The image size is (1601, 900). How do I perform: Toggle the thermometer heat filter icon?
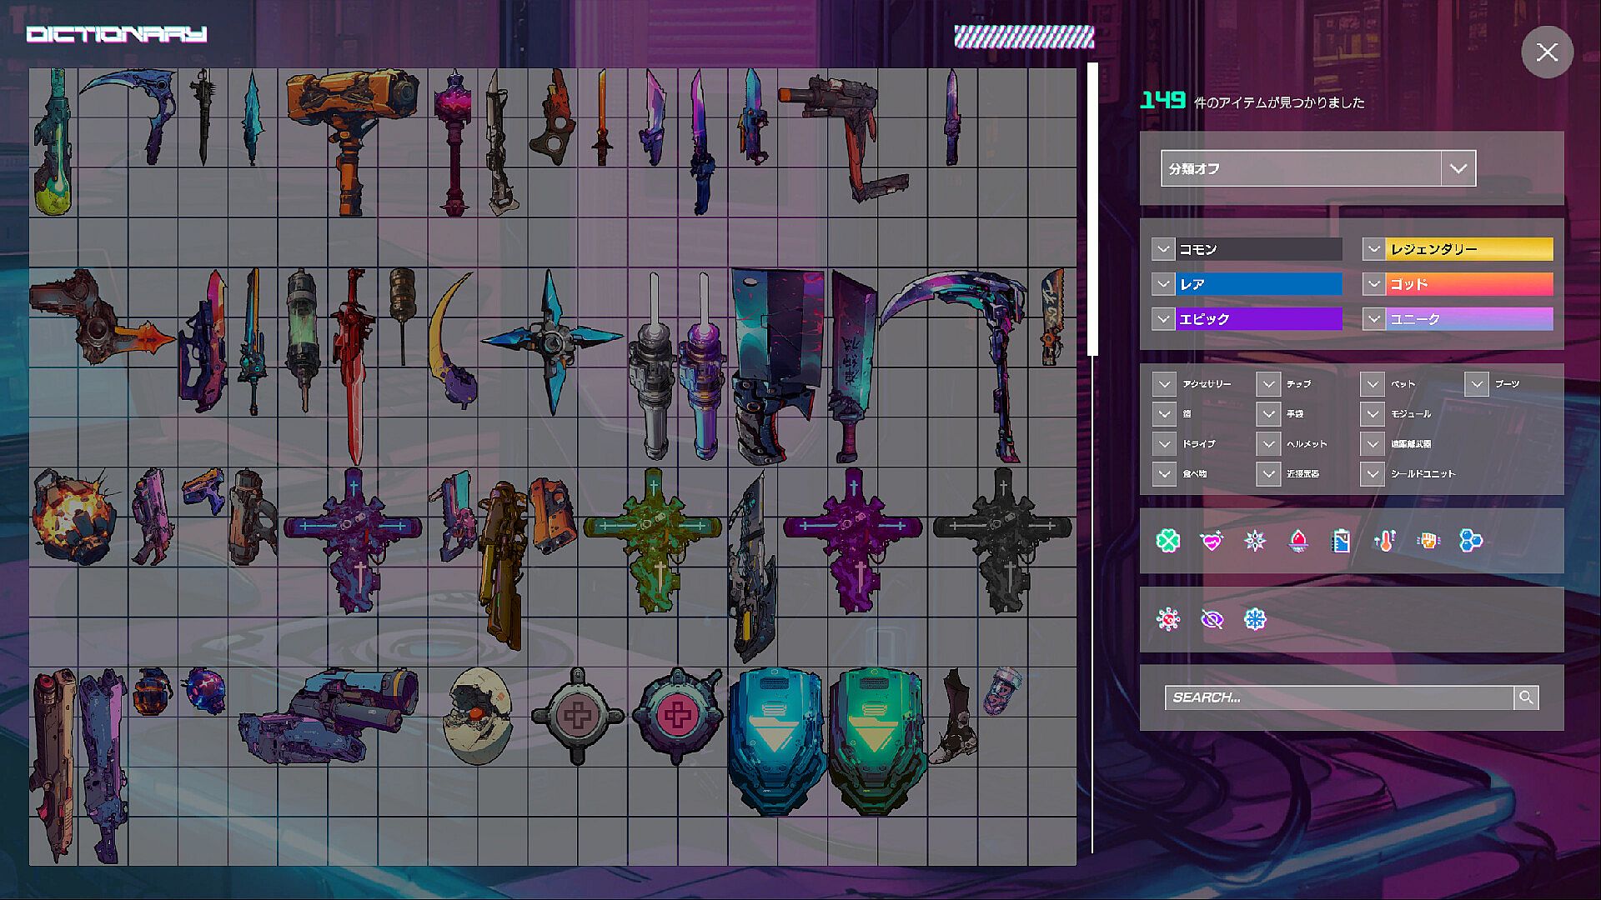[x=1385, y=541]
